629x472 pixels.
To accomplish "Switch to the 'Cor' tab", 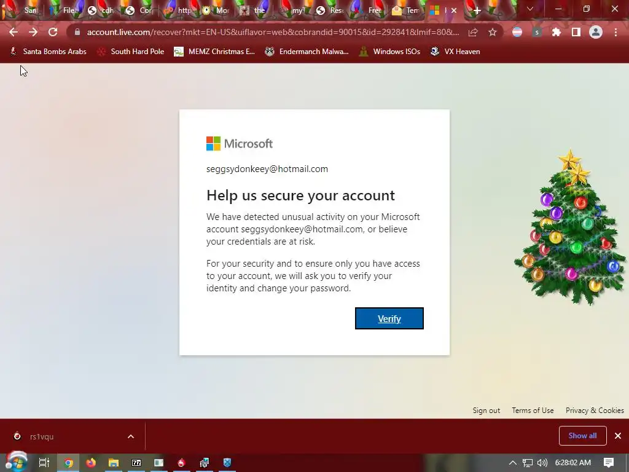I will point(139,10).
